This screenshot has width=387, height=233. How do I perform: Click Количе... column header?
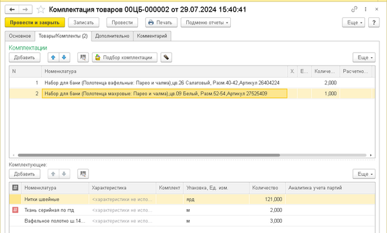326,71
